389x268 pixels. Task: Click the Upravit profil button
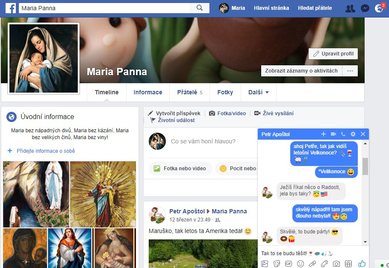click(333, 54)
